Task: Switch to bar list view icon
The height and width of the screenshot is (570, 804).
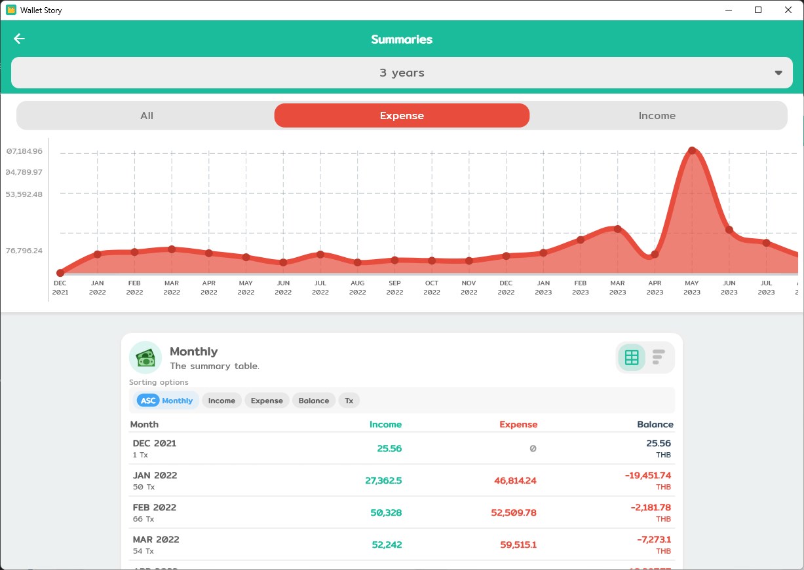Action: (x=659, y=357)
